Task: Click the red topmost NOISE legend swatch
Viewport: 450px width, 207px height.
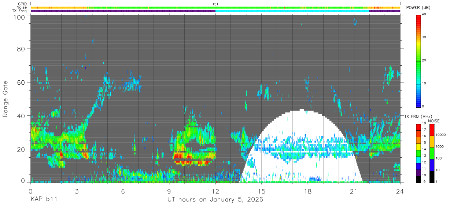Action: (x=431, y=130)
